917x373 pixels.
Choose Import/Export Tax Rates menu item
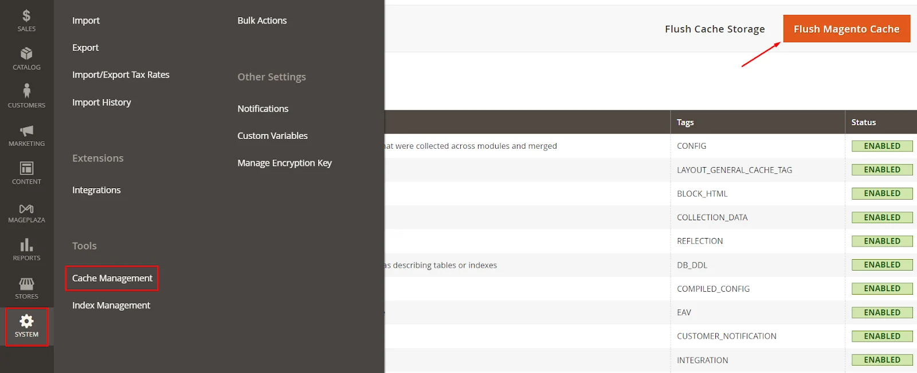click(121, 75)
